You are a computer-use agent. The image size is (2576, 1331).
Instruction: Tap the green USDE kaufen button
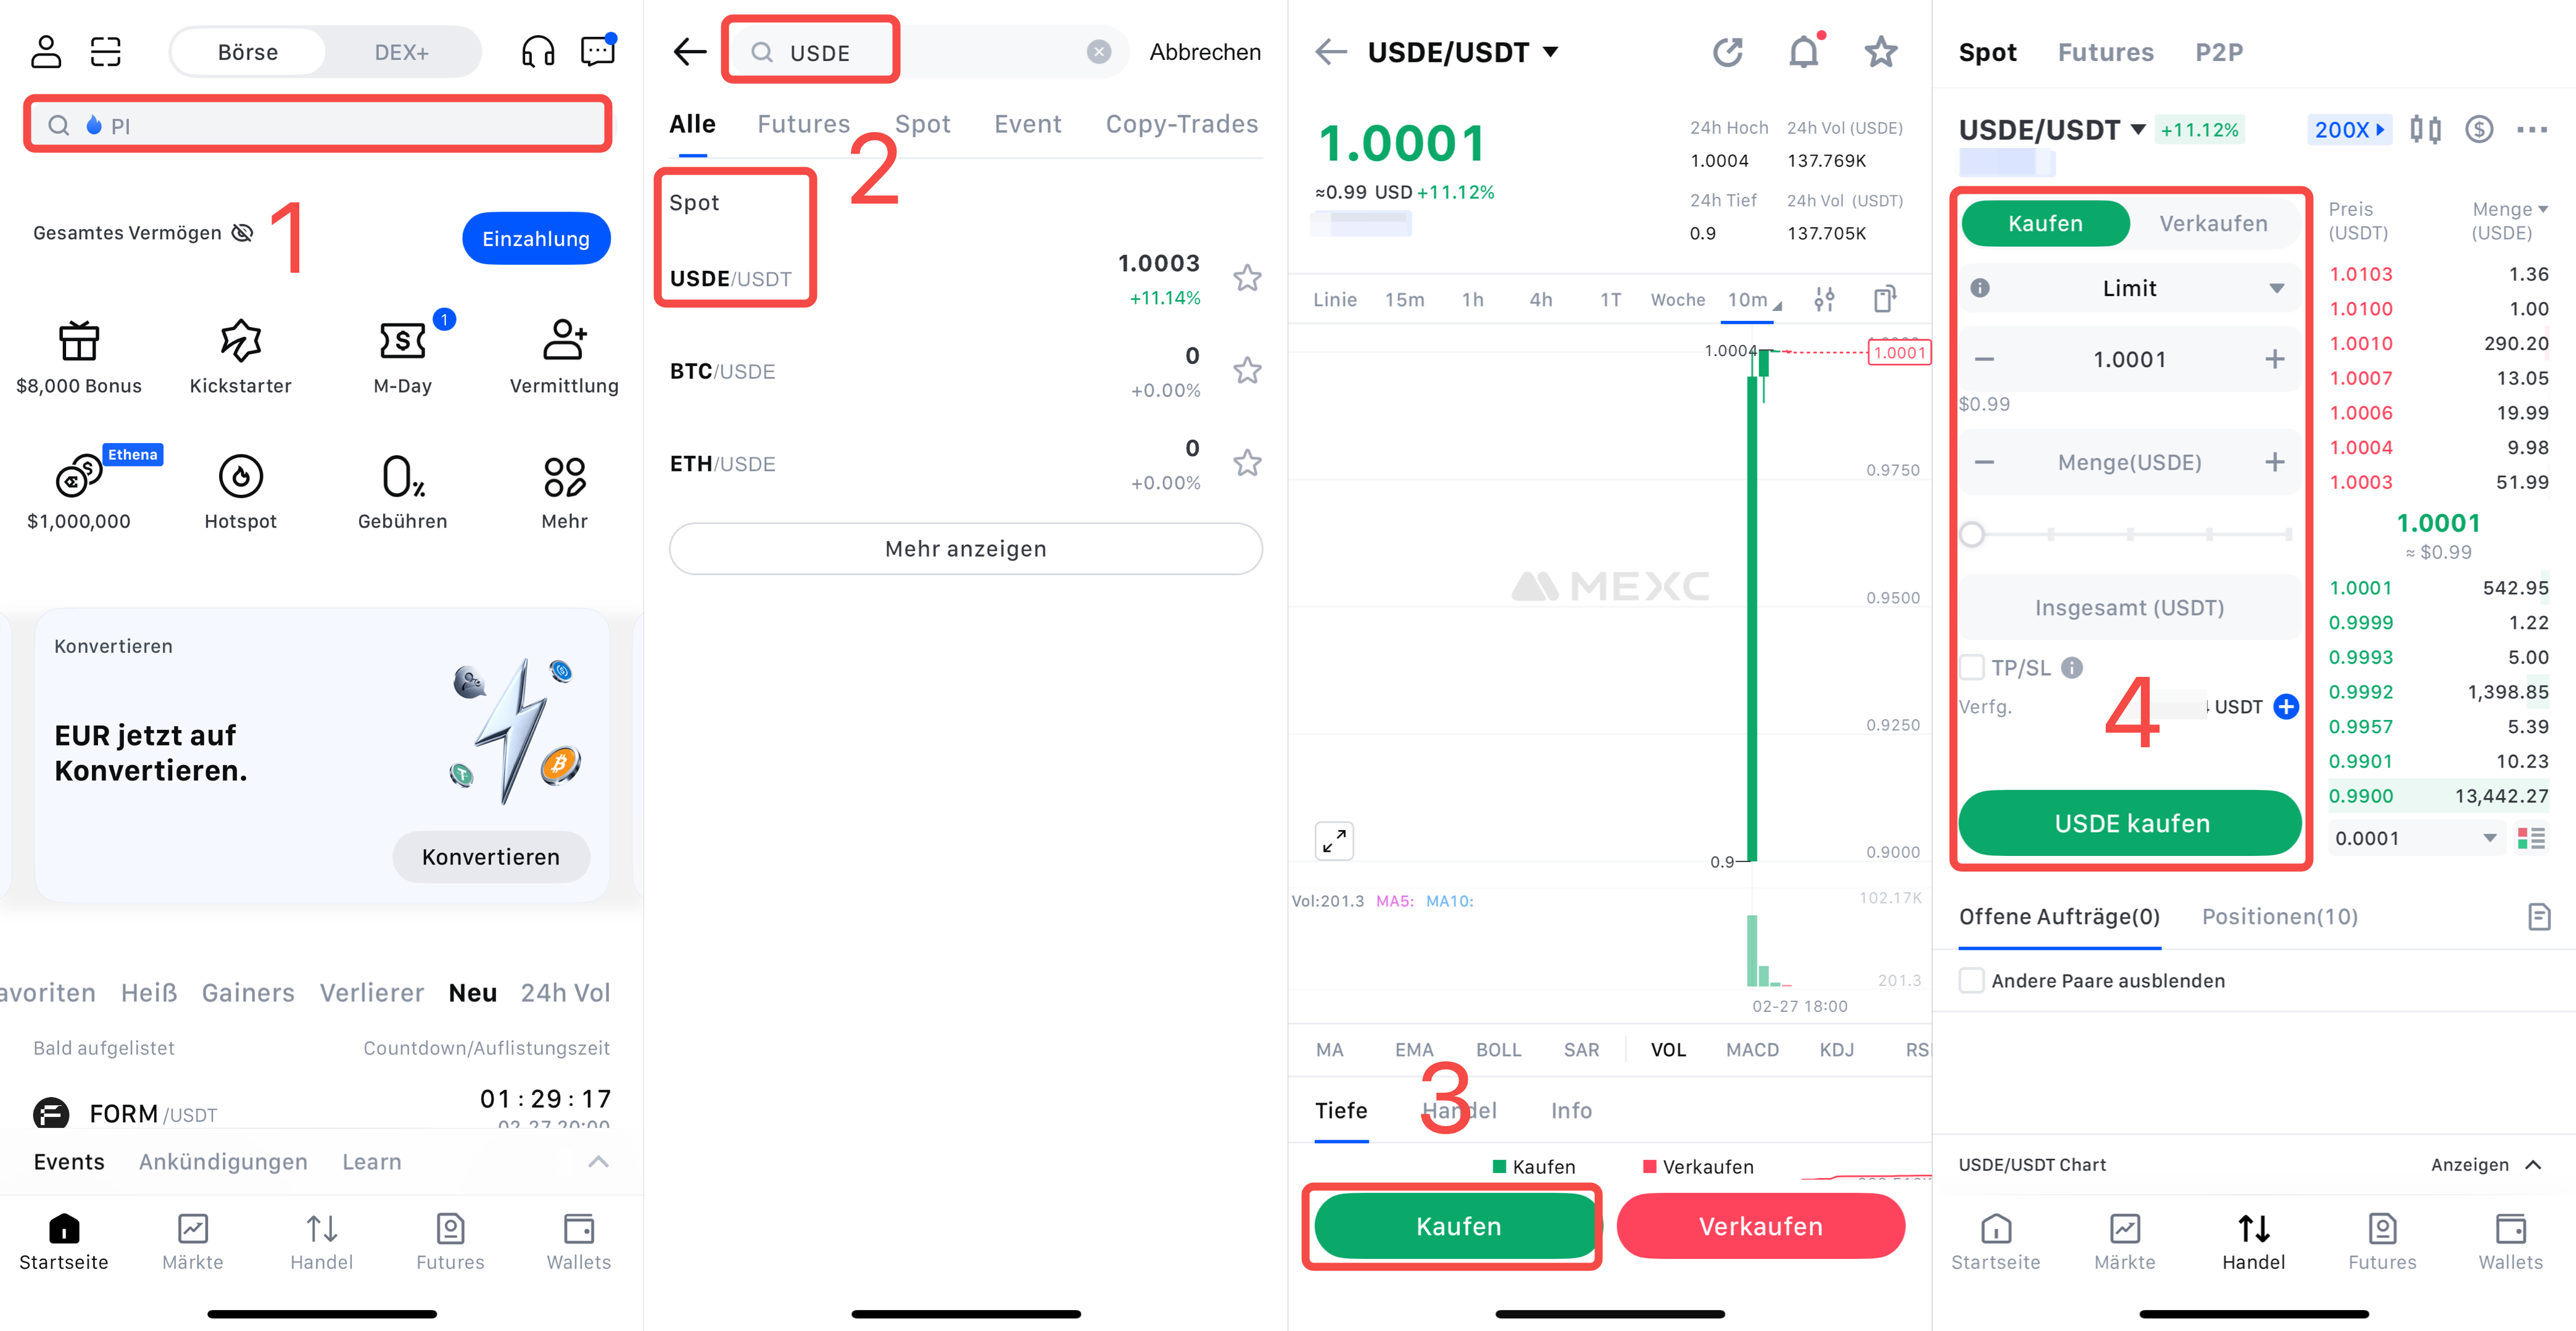point(2131,823)
